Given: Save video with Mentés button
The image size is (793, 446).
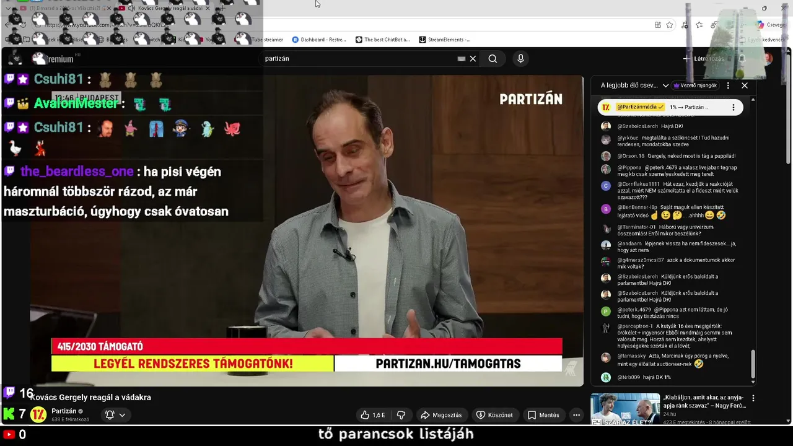Looking at the screenshot, I should (543, 415).
